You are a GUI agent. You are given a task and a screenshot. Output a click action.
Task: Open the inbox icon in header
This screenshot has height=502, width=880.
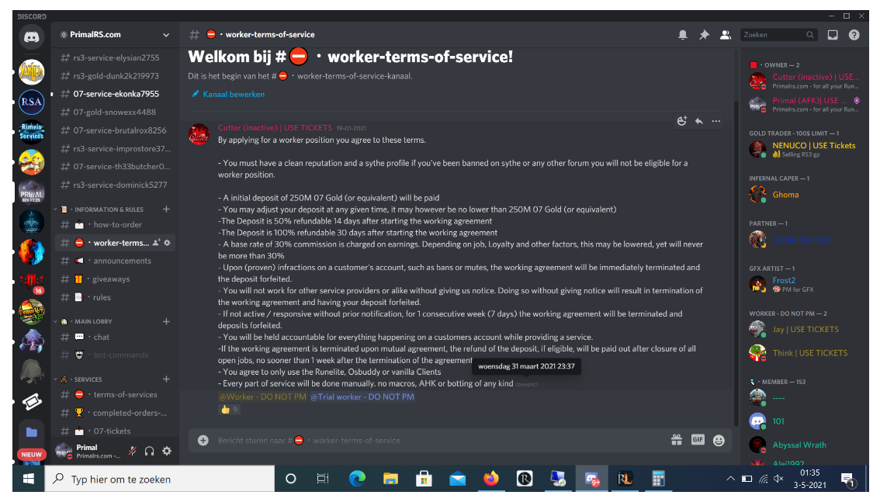point(833,35)
